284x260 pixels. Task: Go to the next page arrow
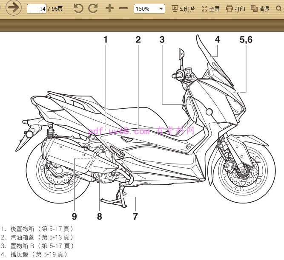coord(14,8)
